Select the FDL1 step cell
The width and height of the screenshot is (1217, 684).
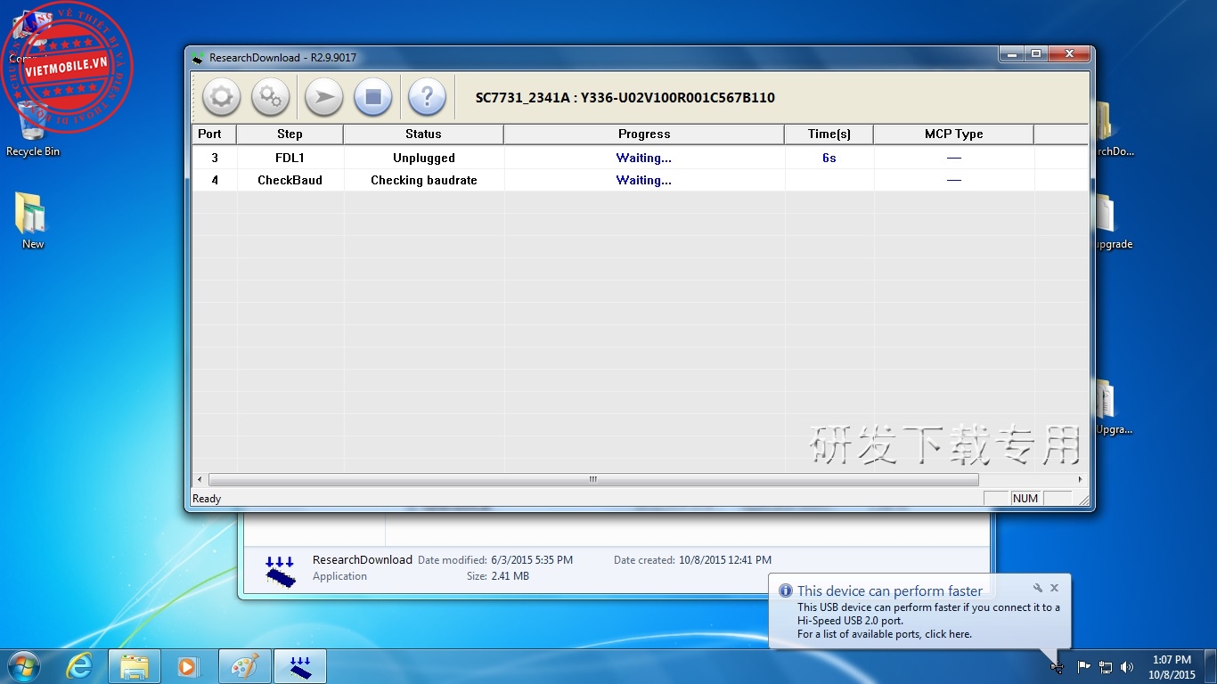290,158
